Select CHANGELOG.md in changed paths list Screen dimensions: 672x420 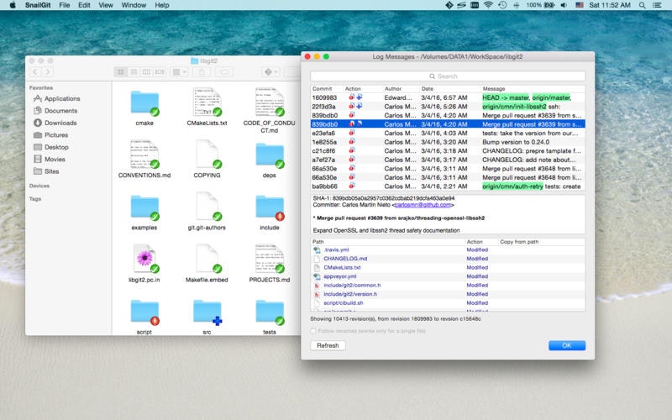tap(448, 259)
